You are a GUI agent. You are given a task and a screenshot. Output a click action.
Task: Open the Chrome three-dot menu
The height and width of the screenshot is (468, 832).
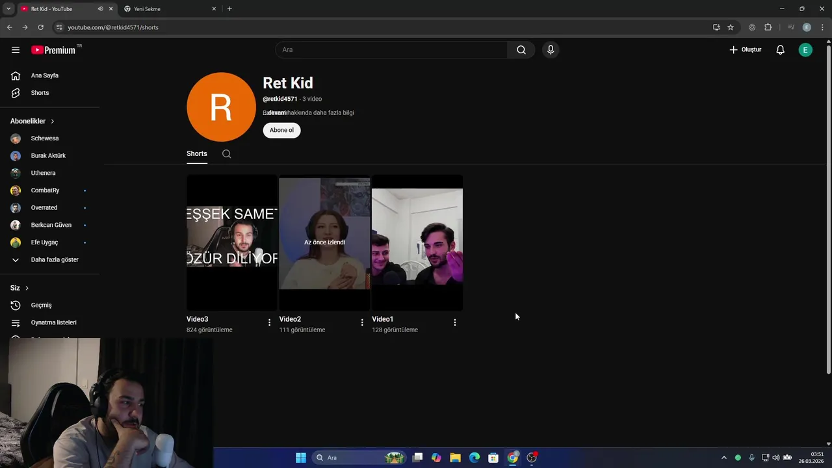(823, 27)
